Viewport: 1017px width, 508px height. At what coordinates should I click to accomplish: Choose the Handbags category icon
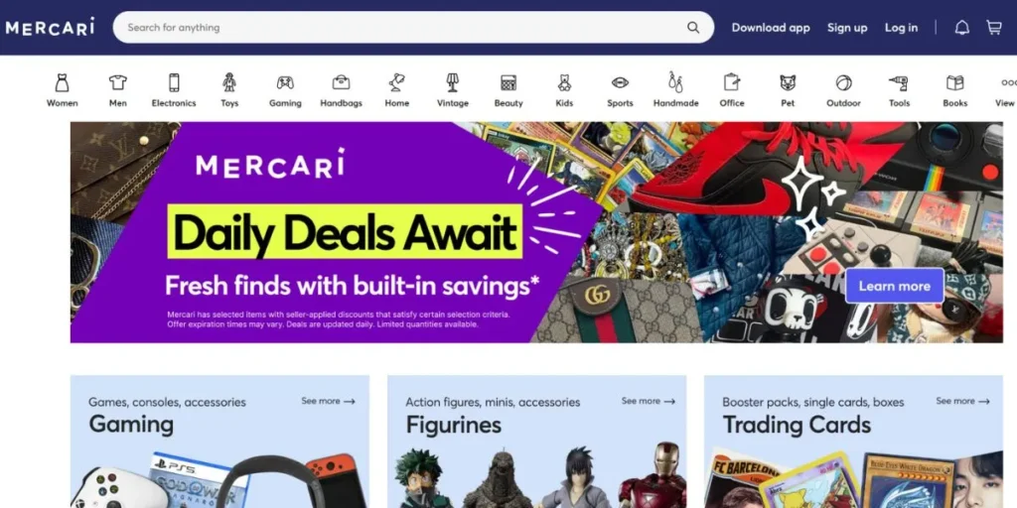(x=342, y=83)
